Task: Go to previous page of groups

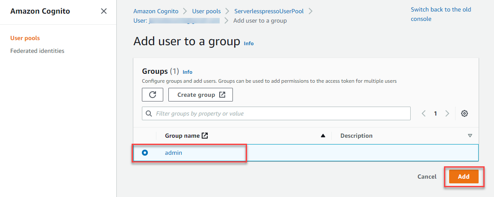Action: coord(424,113)
